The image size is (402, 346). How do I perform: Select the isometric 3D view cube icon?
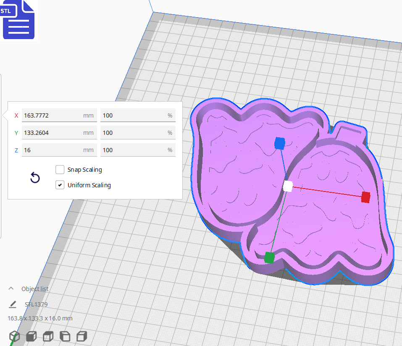pyautogui.click(x=14, y=336)
